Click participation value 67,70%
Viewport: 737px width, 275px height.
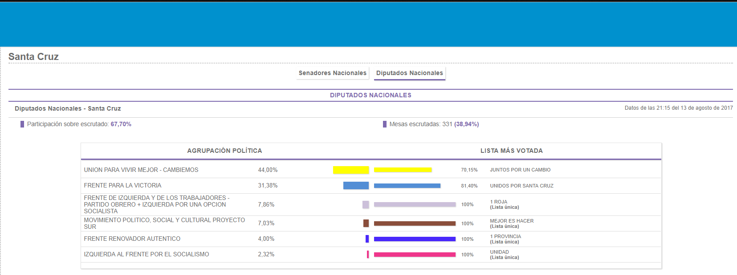point(121,124)
